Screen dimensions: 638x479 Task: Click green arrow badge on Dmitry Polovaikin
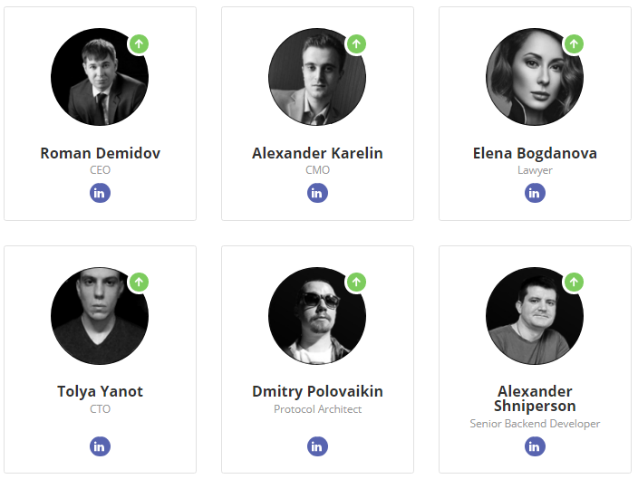[356, 282]
